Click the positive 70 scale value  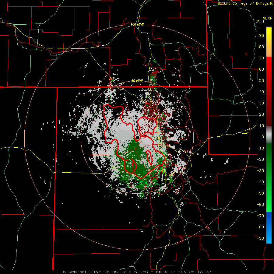pyautogui.click(x=262, y=58)
